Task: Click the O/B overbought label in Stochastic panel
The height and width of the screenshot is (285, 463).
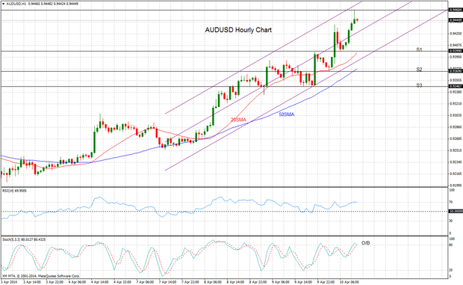Action: [366, 243]
